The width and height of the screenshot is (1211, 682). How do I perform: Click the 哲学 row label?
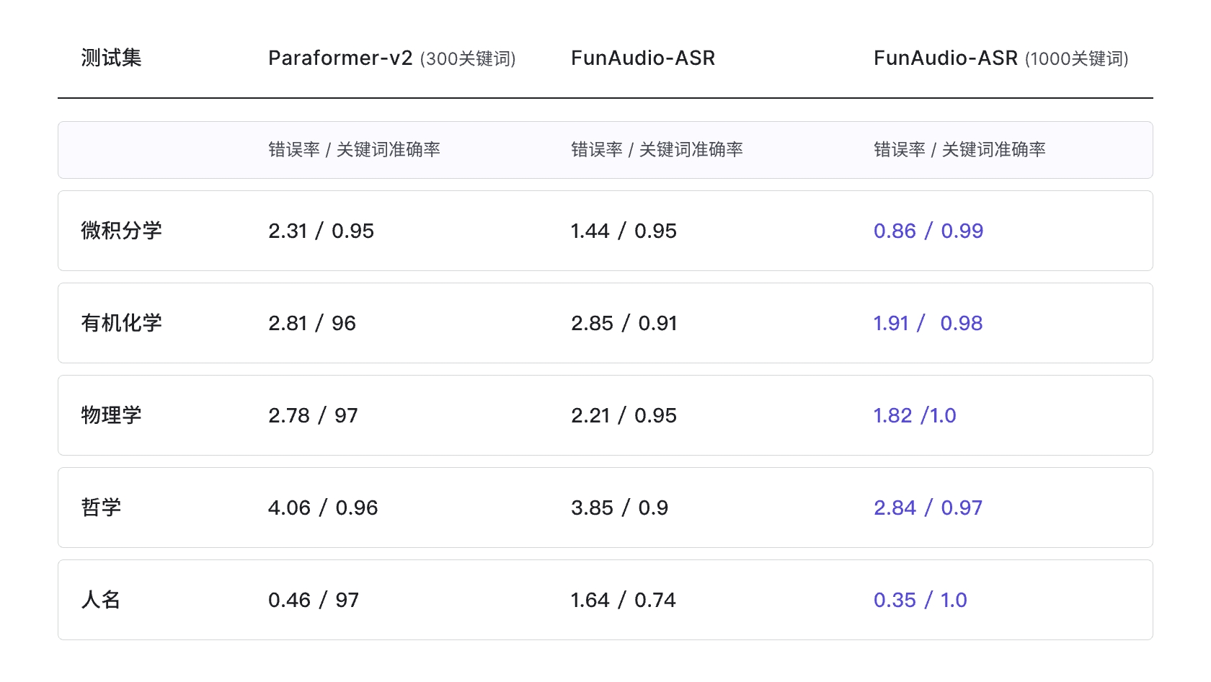[101, 508]
